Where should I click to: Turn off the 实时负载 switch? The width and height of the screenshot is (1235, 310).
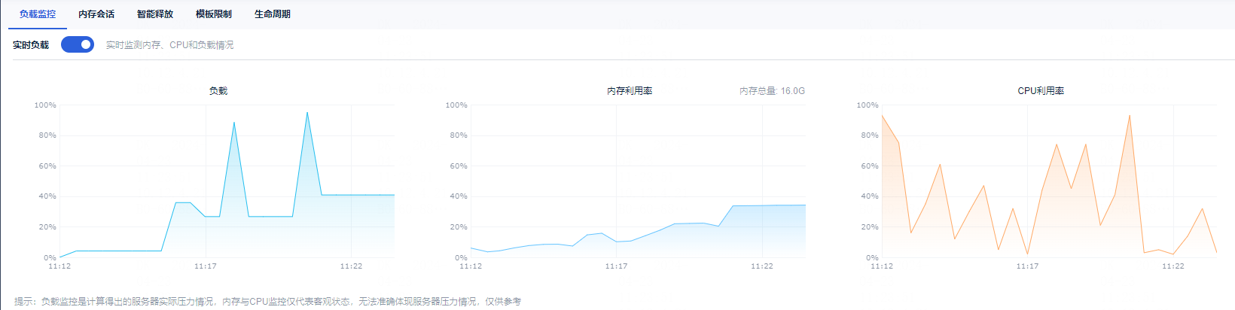click(x=78, y=44)
